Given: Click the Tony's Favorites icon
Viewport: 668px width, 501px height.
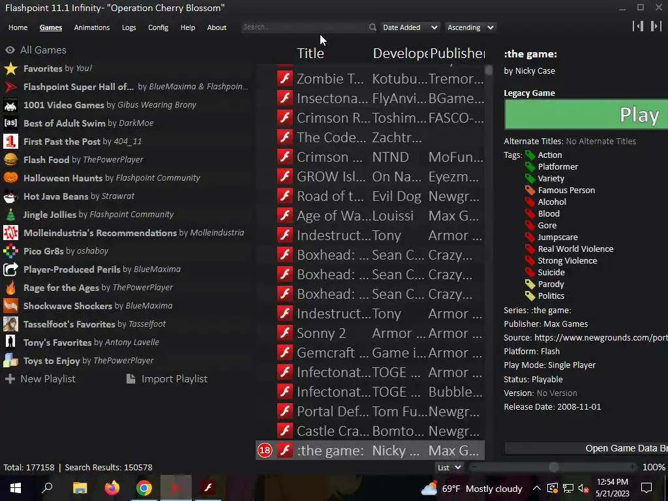Looking at the screenshot, I should click(x=10, y=342).
